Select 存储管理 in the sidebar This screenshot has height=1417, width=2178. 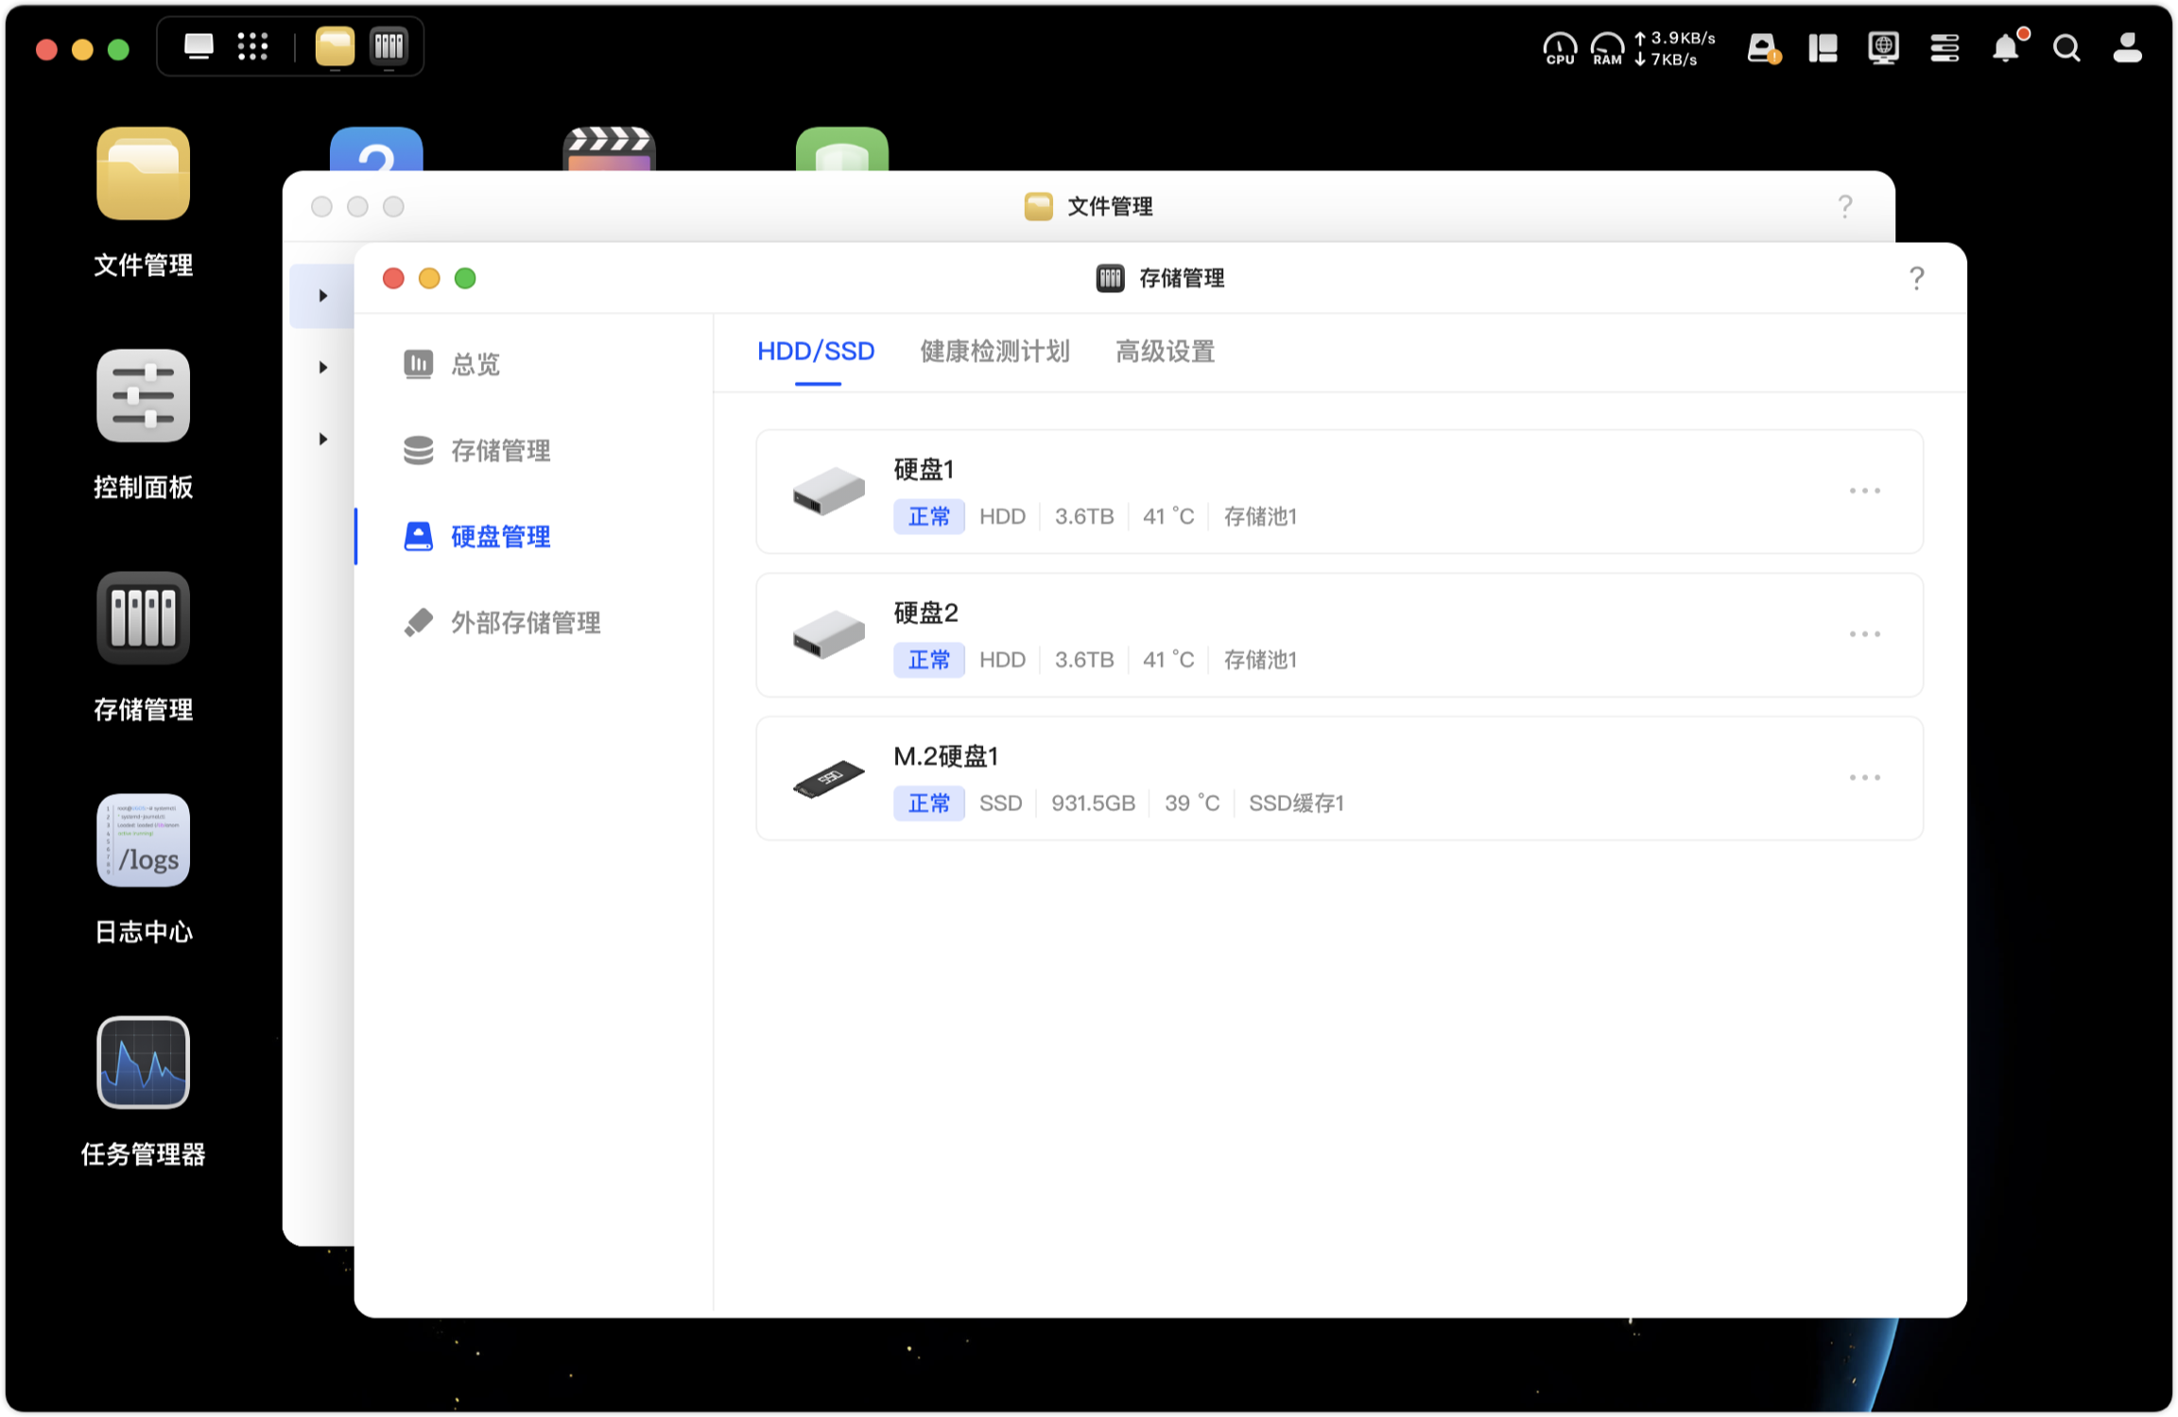pyautogui.click(x=534, y=450)
